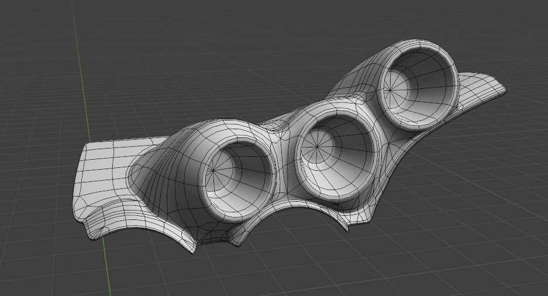Click the pole vertex inside the middle gauge cup
The image size is (548, 296).
click(x=317, y=147)
